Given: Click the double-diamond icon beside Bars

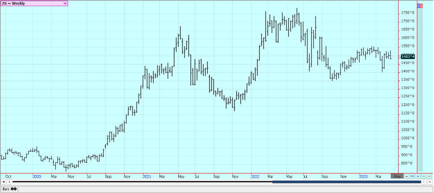Looking at the screenshot, I should click(x=14, y=189).
